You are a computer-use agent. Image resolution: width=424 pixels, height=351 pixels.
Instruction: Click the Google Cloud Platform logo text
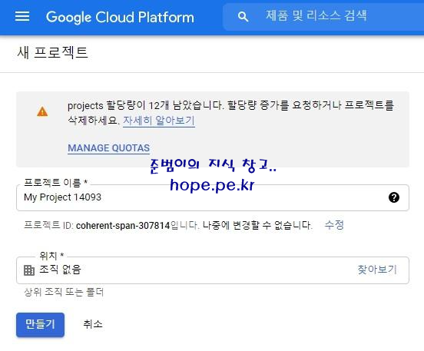[120, 17]
